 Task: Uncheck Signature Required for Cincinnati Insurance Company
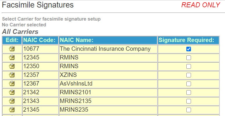(189, 49)
